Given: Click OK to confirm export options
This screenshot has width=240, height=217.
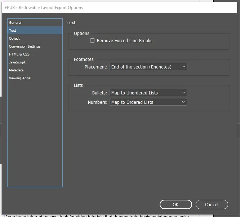Looking at the screenshot, I should click(176, 204).
